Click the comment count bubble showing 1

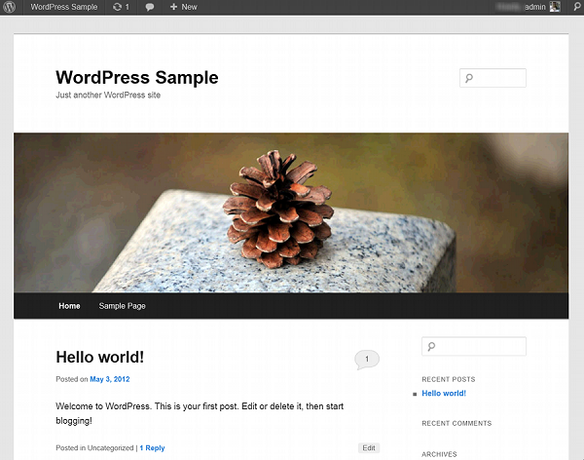[x=367, y=360]
